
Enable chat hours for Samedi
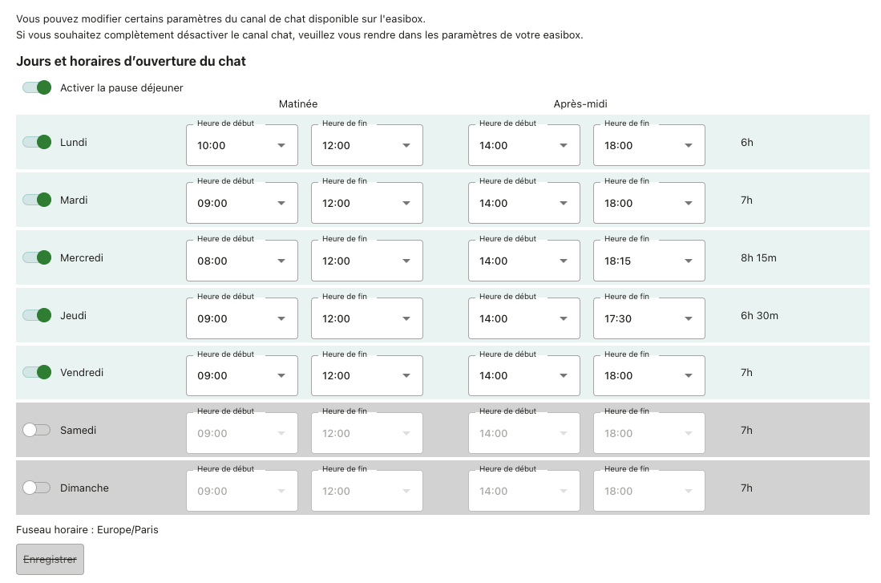(x=37, y=430)
